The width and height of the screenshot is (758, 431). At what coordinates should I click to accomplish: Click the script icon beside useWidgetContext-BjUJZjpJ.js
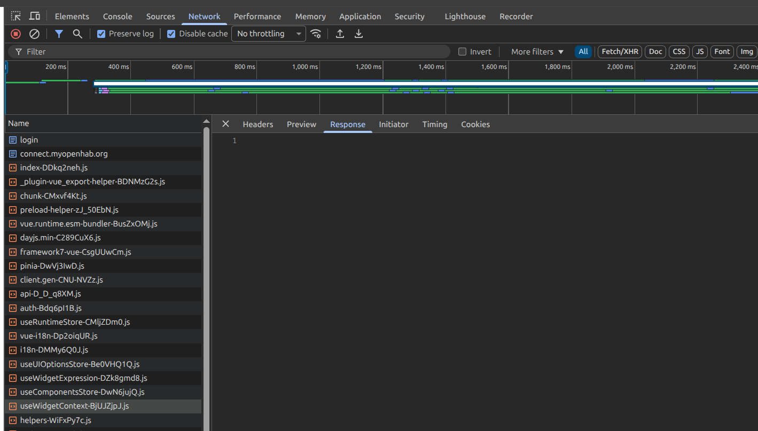[13, 406]
